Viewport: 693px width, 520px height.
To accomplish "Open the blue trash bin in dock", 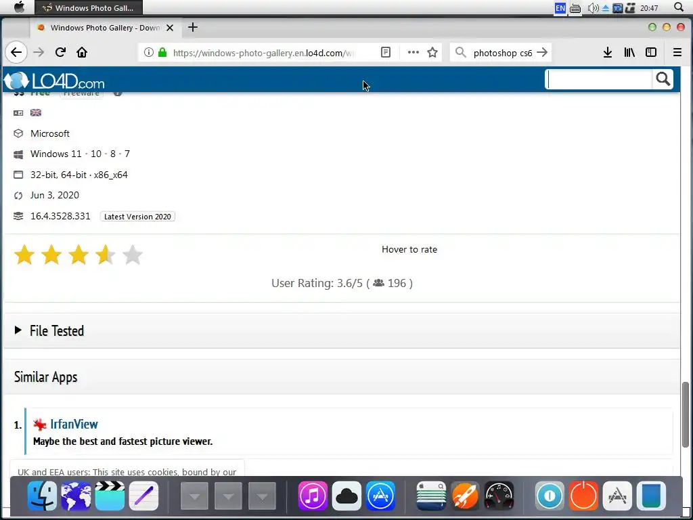I will (x=652, y=496).
